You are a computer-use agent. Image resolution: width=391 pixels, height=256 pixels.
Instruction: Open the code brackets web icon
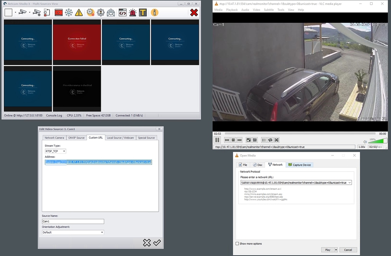(x=122, y=13)
